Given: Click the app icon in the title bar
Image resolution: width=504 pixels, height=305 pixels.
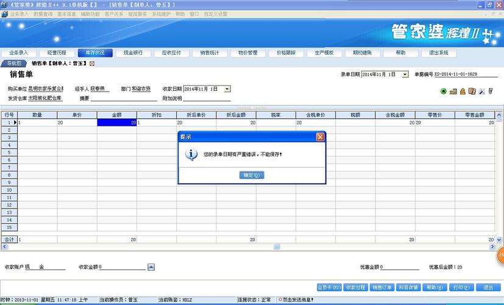Looking at the screenshot, I should coord(4,5).
